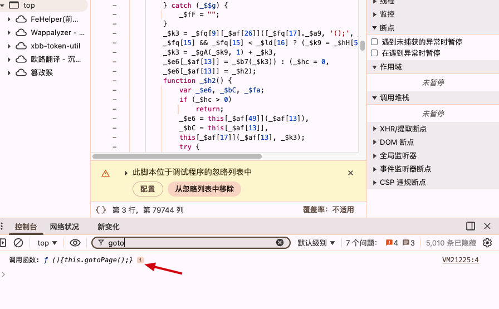Expand DOM 断点 section
This screenshot has height=309, width=499.
tap(375, 142)
